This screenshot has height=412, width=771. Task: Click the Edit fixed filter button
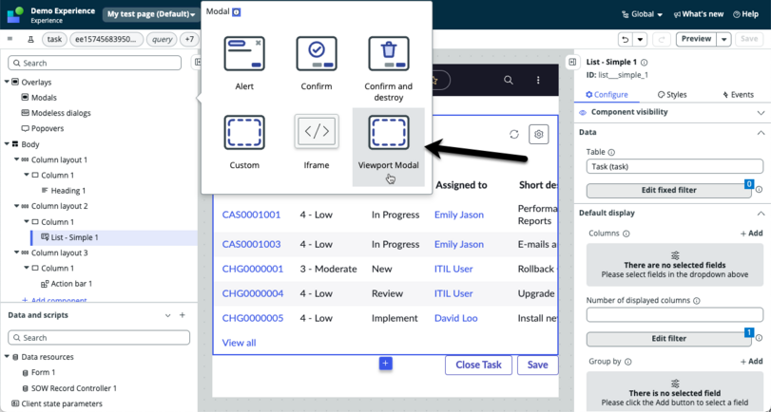(668, 190)
